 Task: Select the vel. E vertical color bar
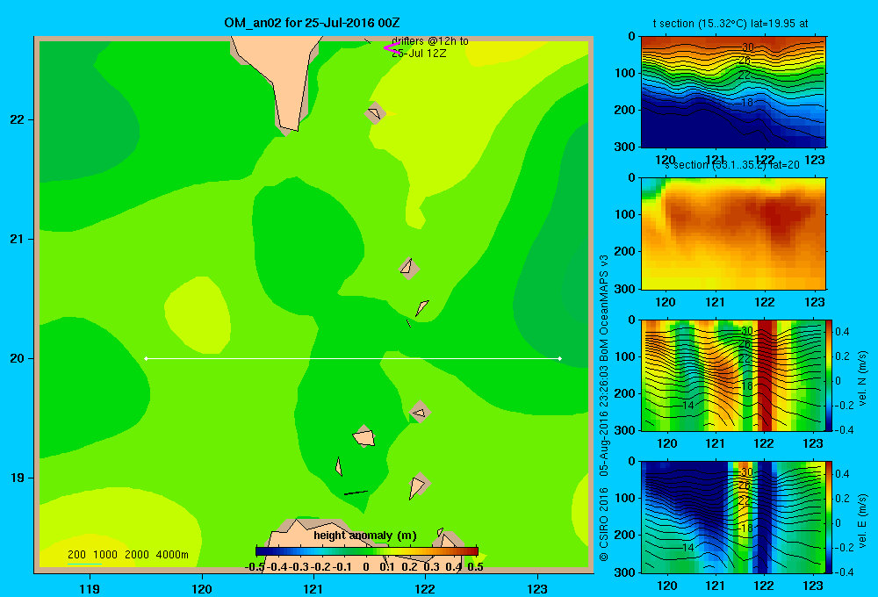pos(829,517)
